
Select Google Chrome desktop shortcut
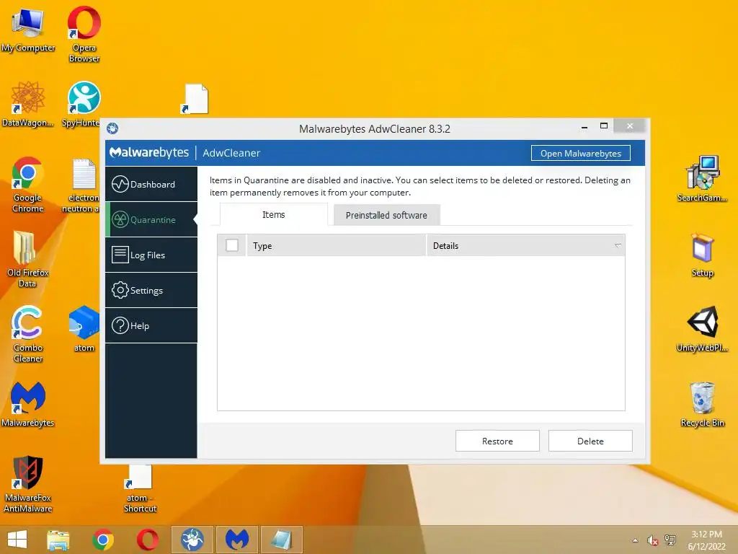click(28, 184)
